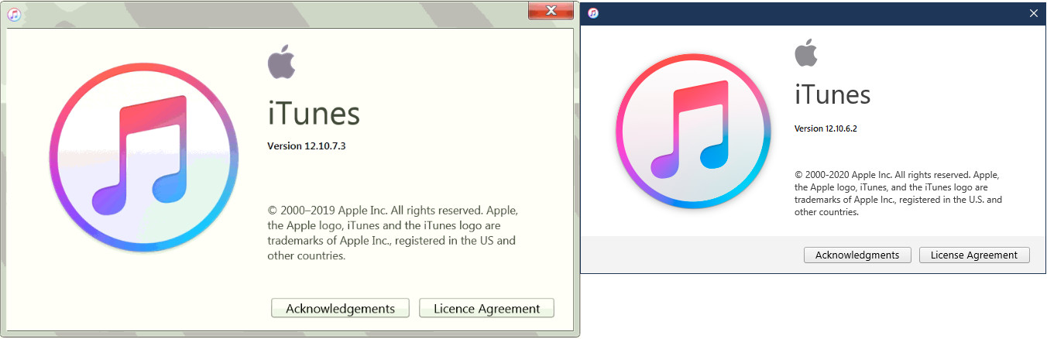Close the dialog with the dark blue title bar
Viewport: 1047px width, 339px height.
coord(1033,13)
